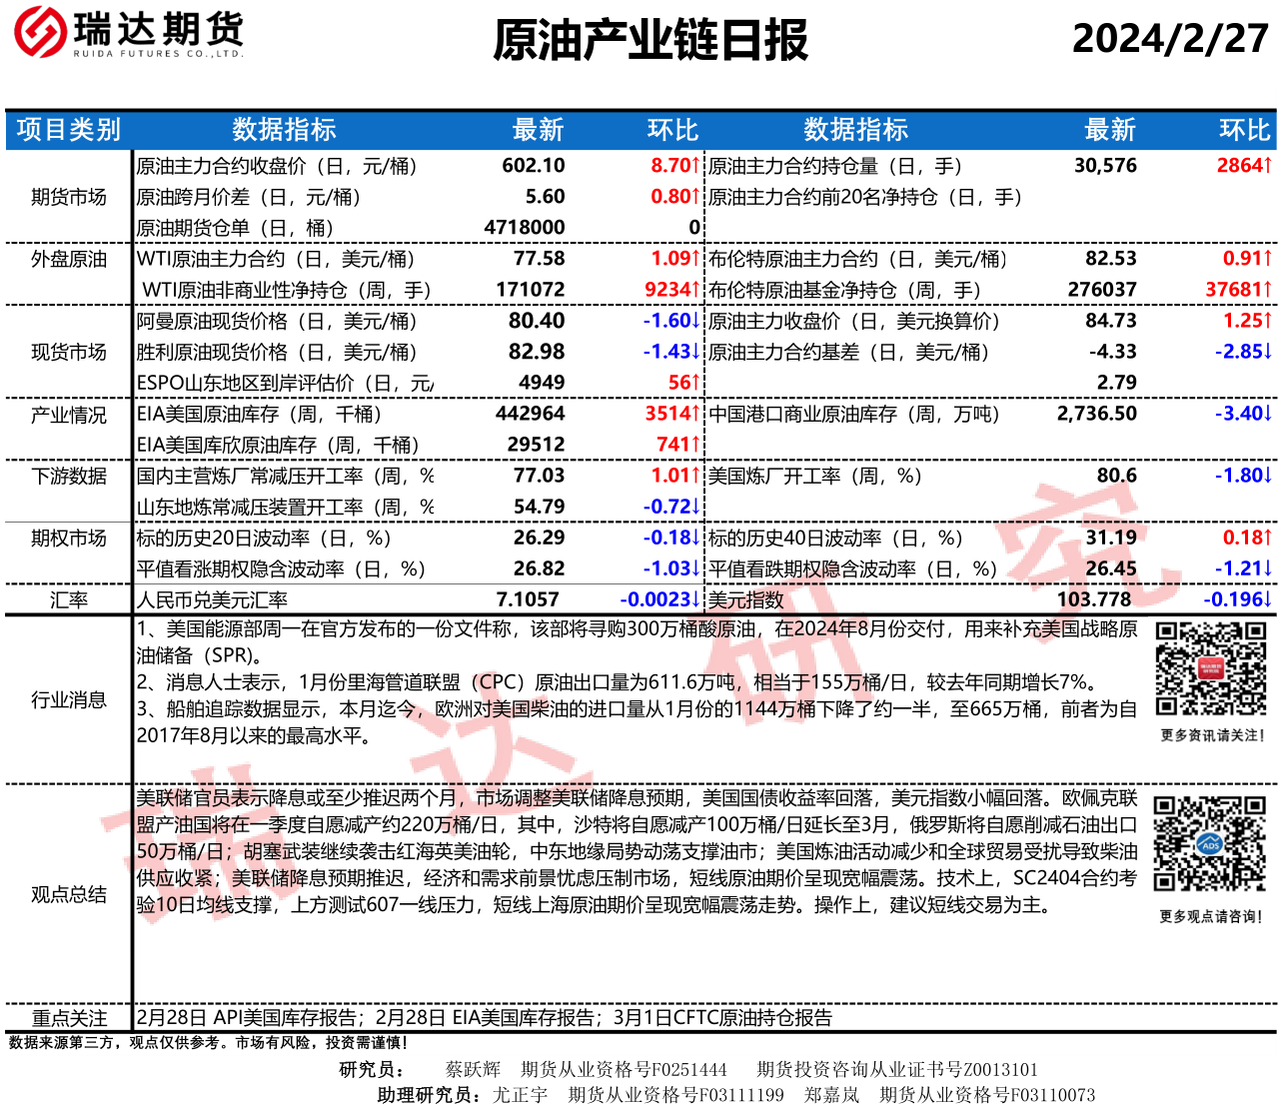Click the EIA美国原油库存 value 442964
The image size is (1282, 1108).
pos(530,414)
